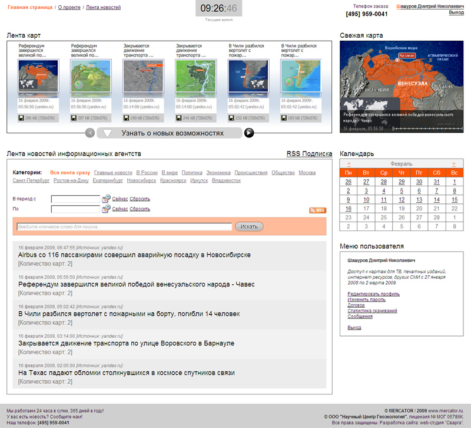Open Airbus emergency landing news headline
The image size is (471, 428).
[x=134, y=255]
